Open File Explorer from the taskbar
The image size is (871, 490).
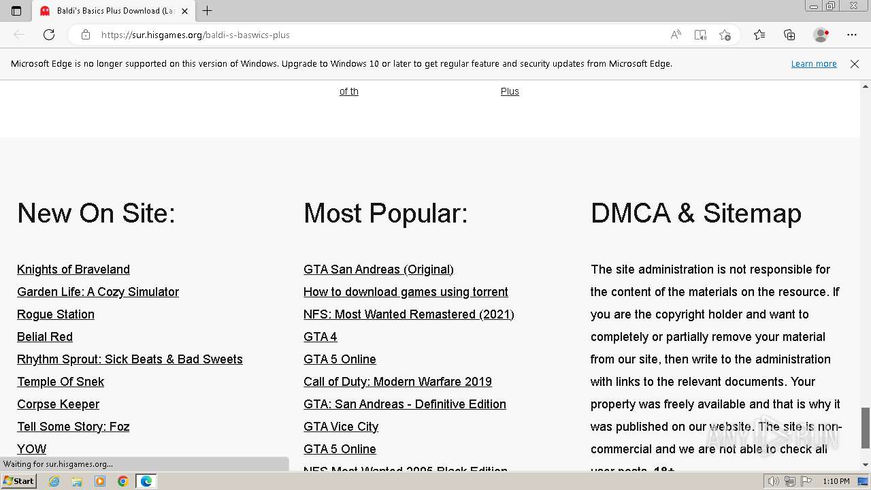[x=77, y=481]
